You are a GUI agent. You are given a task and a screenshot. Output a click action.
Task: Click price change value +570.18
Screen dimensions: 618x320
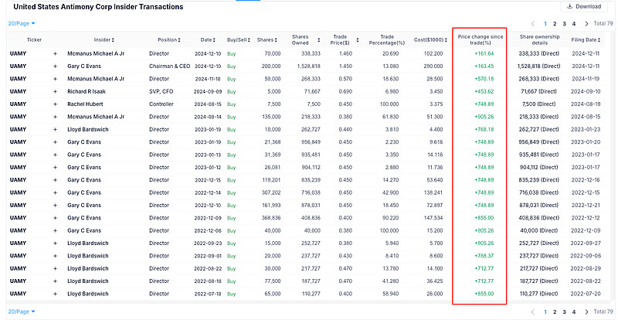(x=484, y=79)
